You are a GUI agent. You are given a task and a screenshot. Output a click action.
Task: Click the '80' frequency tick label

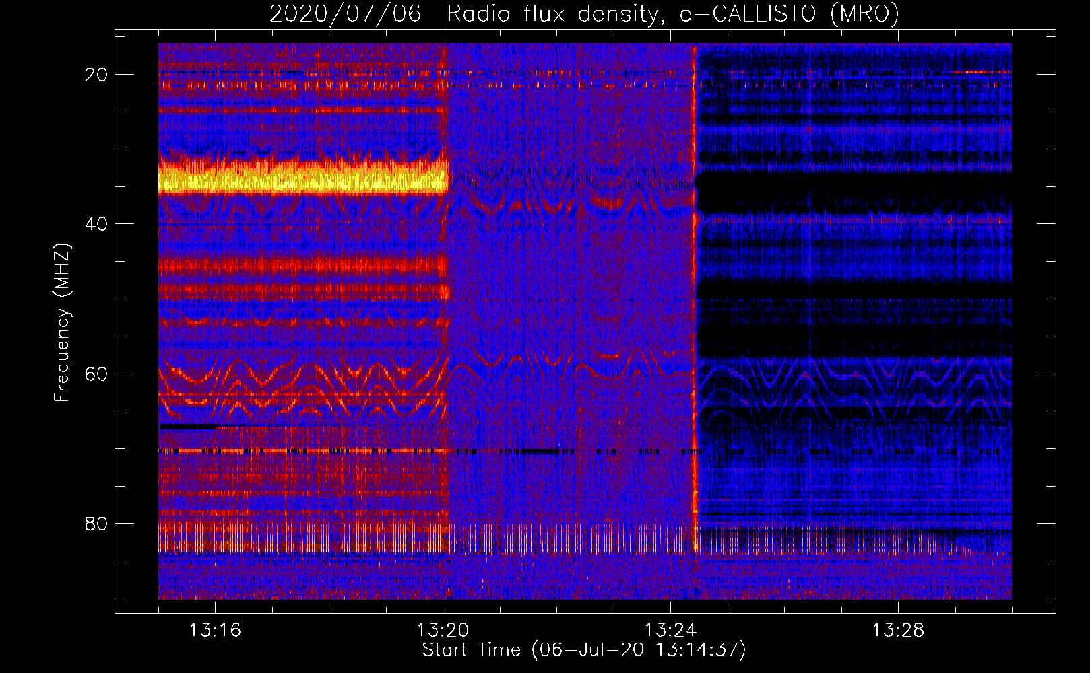[x=96, y=523]
